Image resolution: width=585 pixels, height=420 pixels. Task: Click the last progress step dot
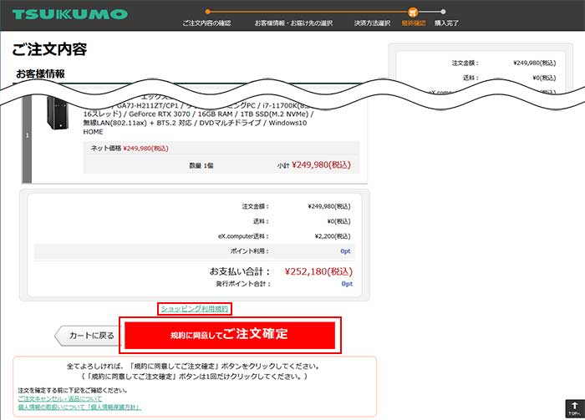click(443, 12)
